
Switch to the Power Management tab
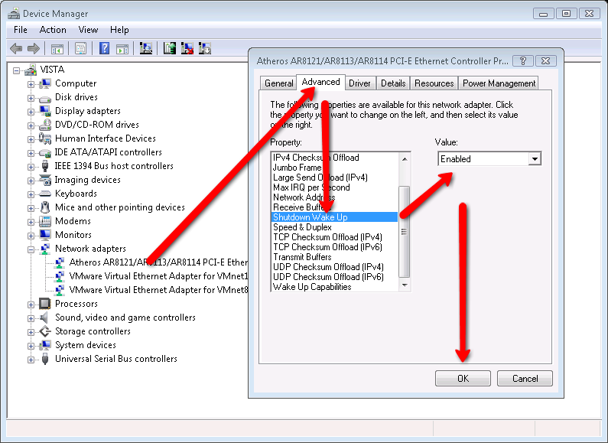(x=499, y=83)
